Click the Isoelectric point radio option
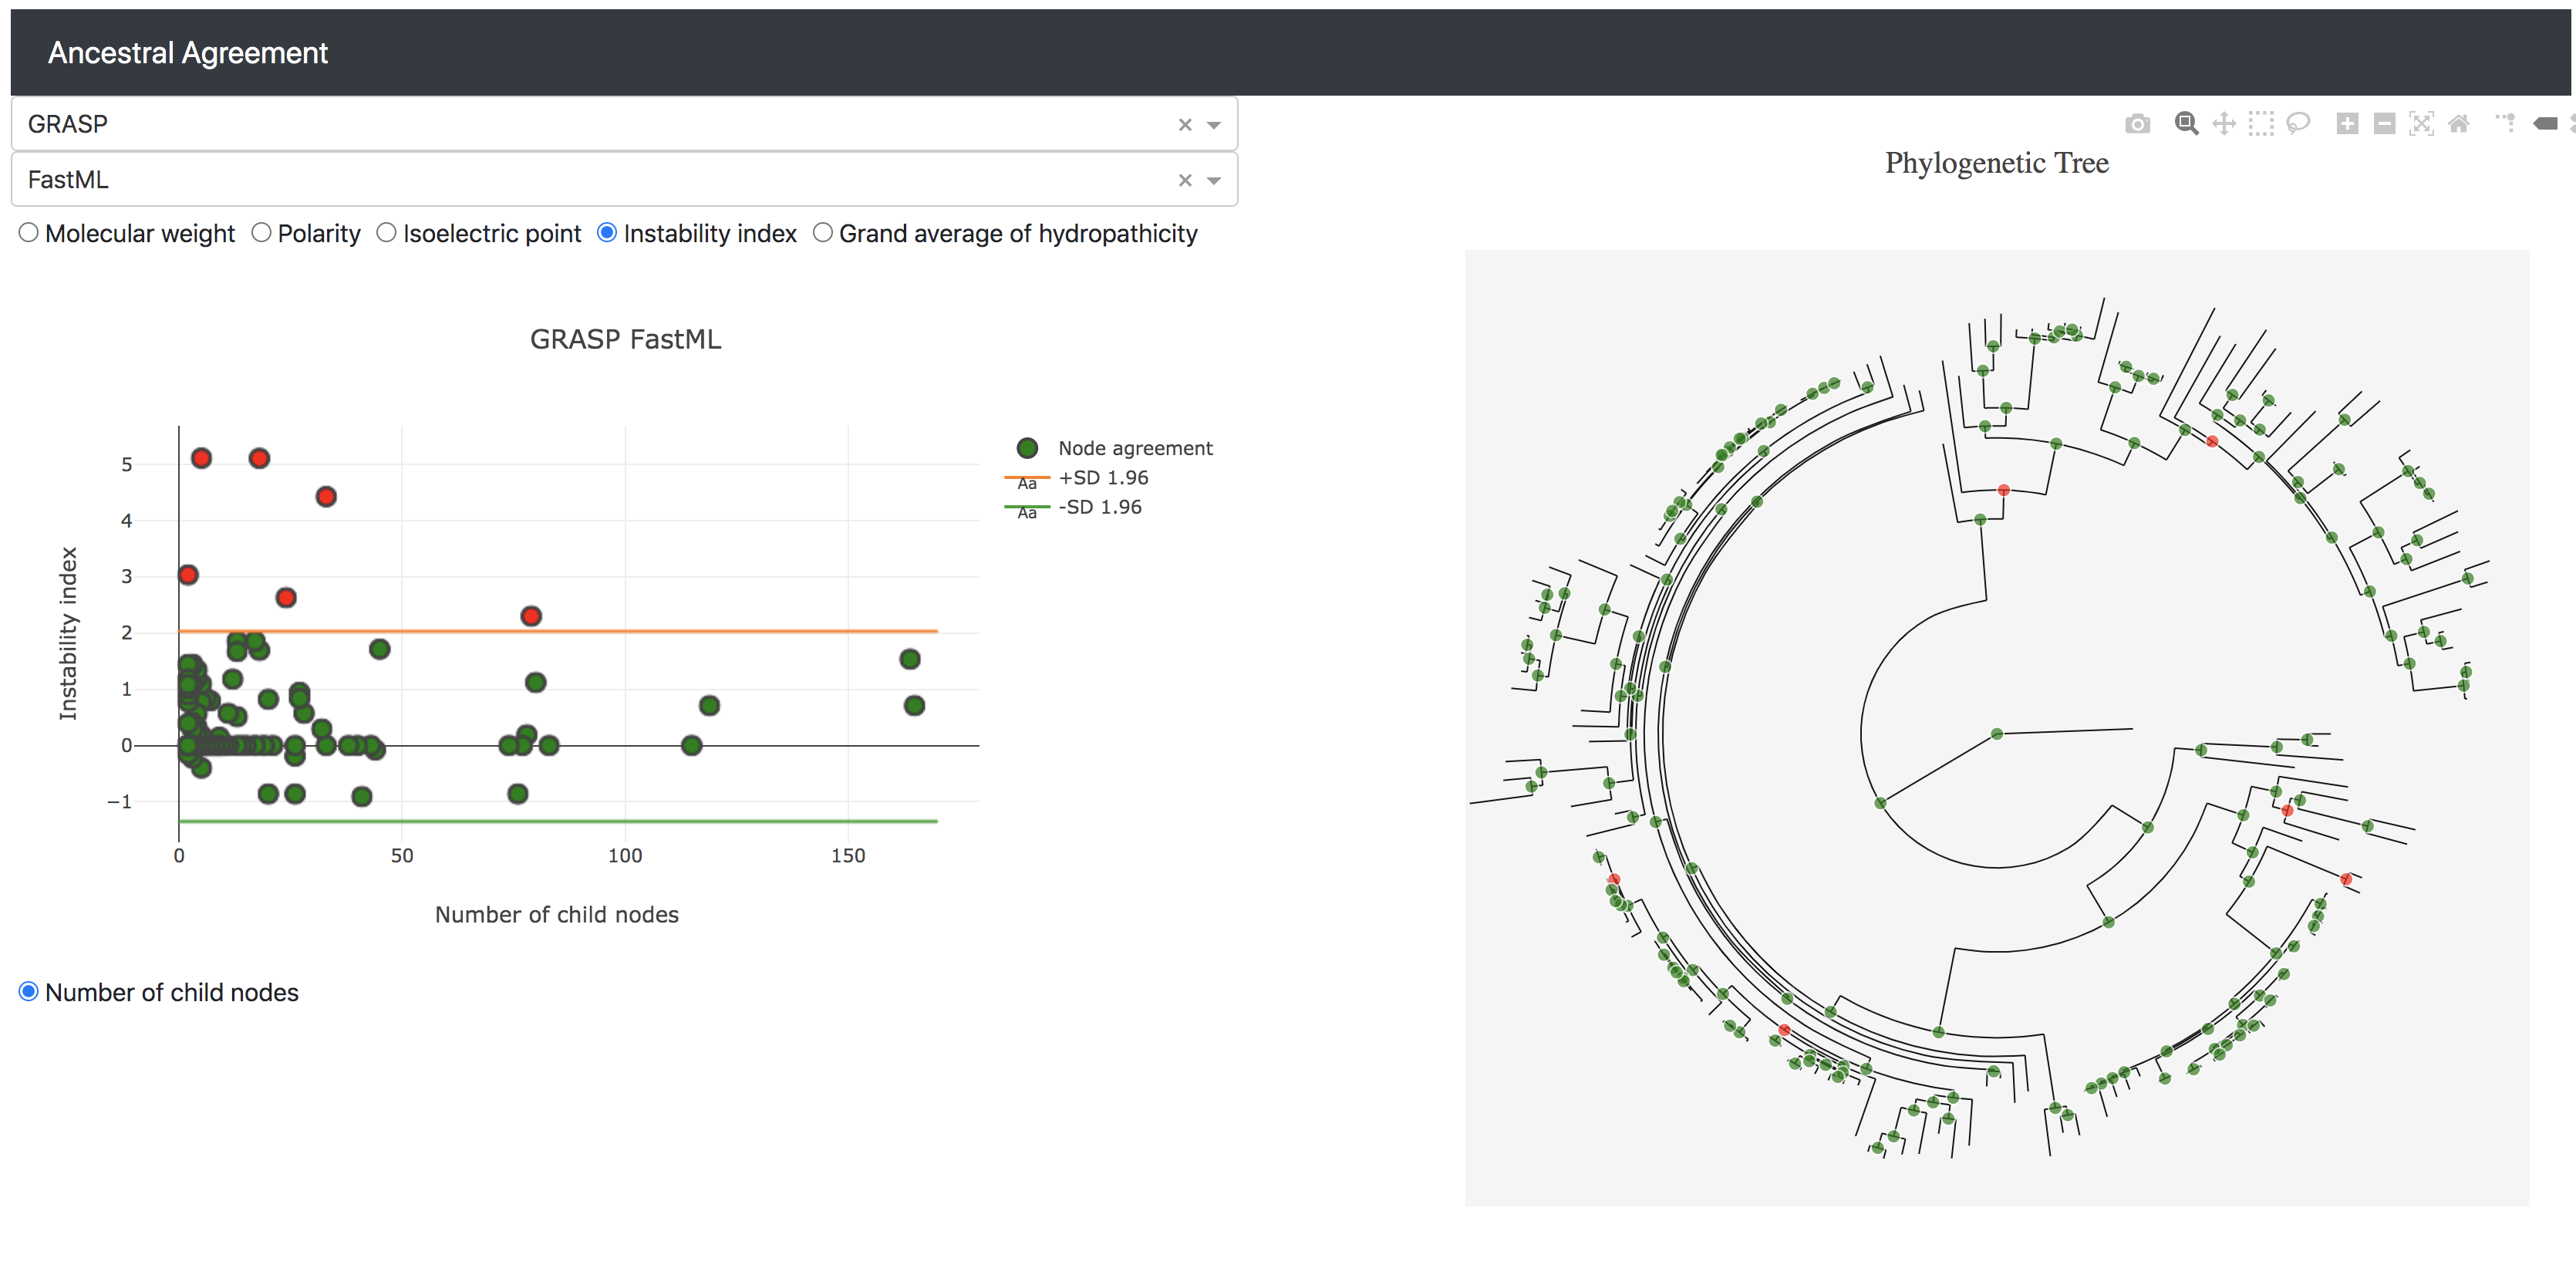This screenshot has height=1265, width=2576. pos(386,233)
